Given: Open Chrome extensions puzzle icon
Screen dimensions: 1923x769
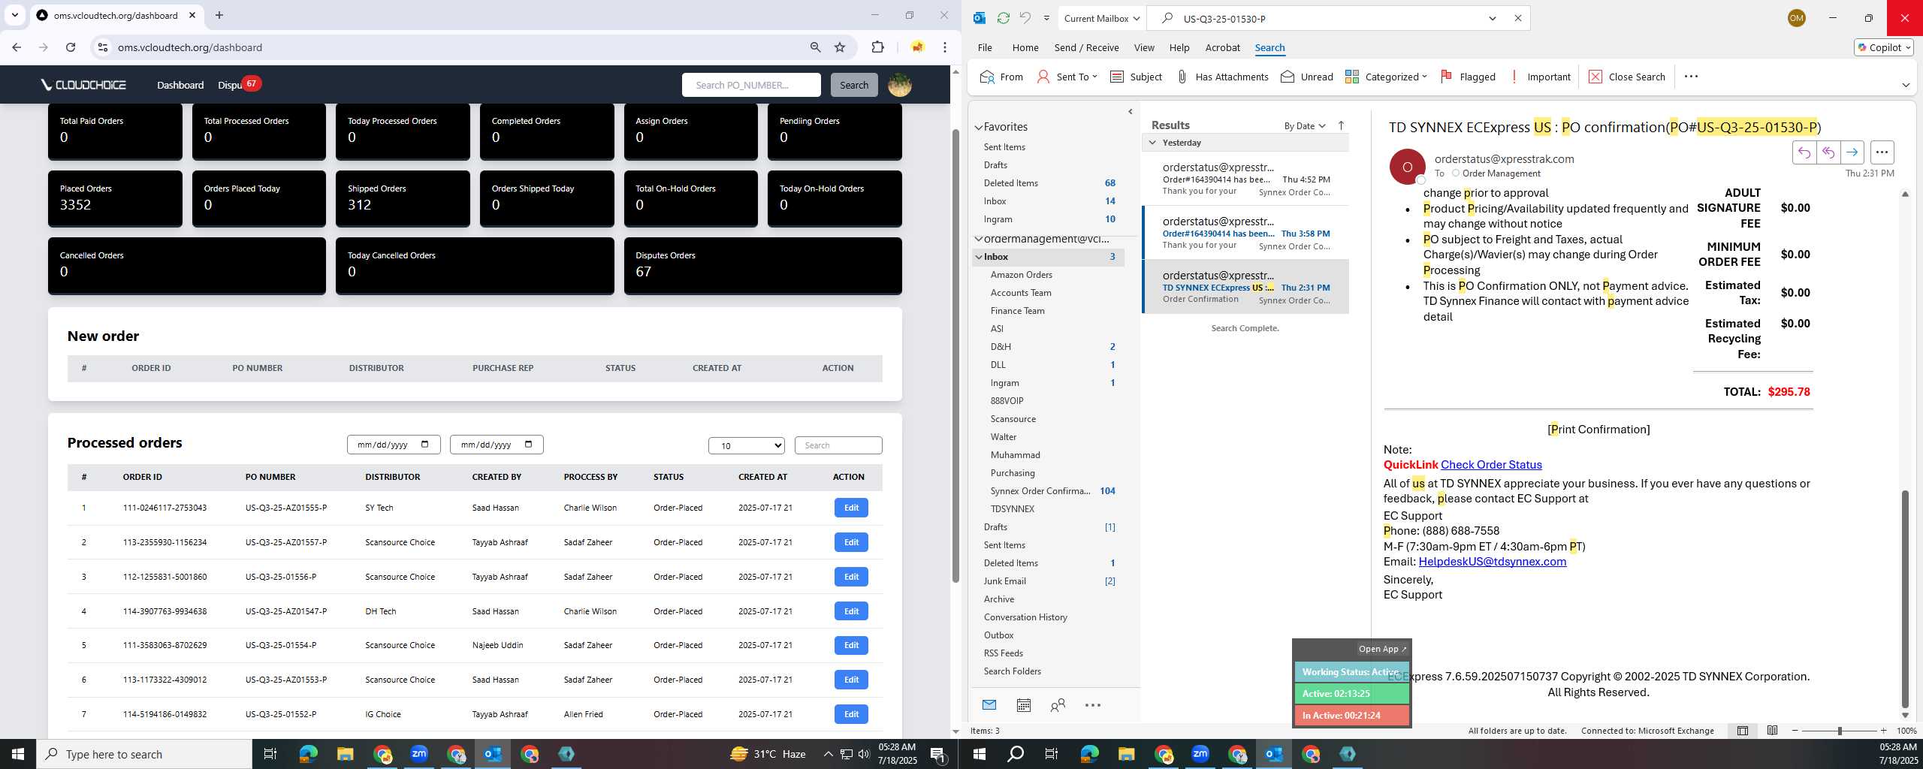Looking at the screenshot, I should 877,47.
